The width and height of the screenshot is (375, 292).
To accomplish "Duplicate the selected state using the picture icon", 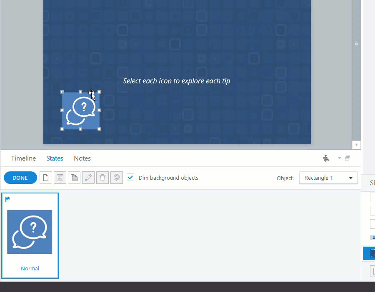I will (60, 178).
